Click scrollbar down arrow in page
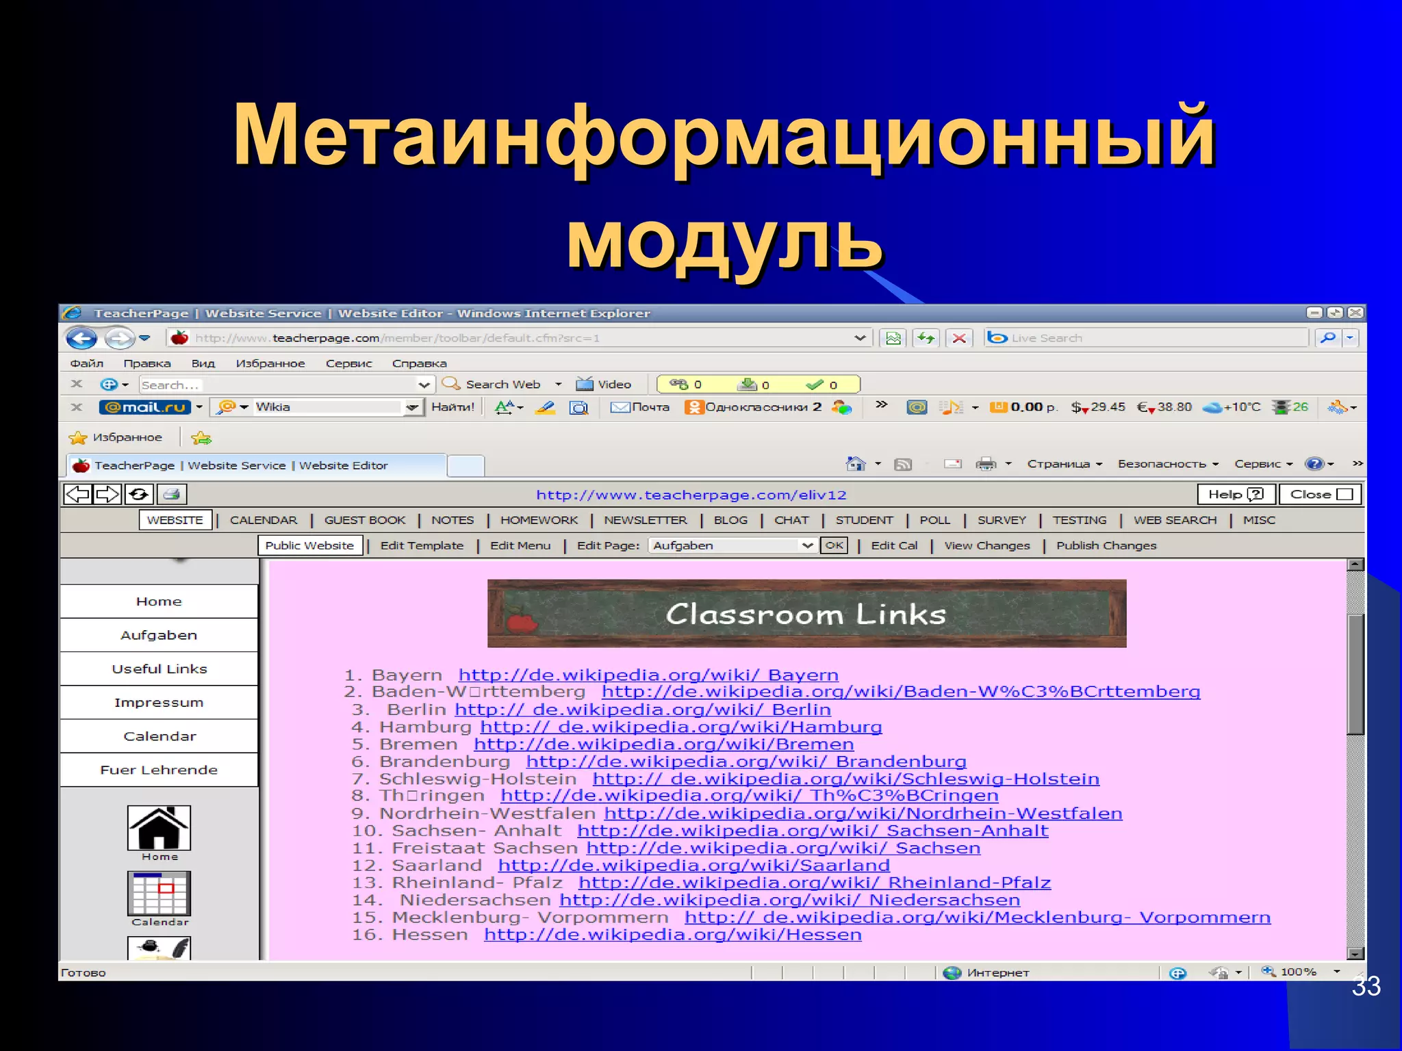This screenshot has height=1051, width=1402. point(1355,954)
